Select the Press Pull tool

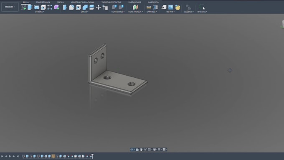pos(65,7)
